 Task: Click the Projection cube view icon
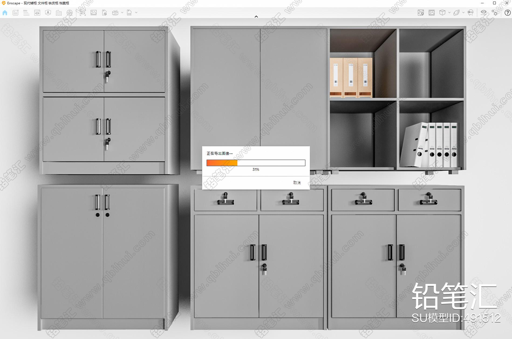click(442, 13)
